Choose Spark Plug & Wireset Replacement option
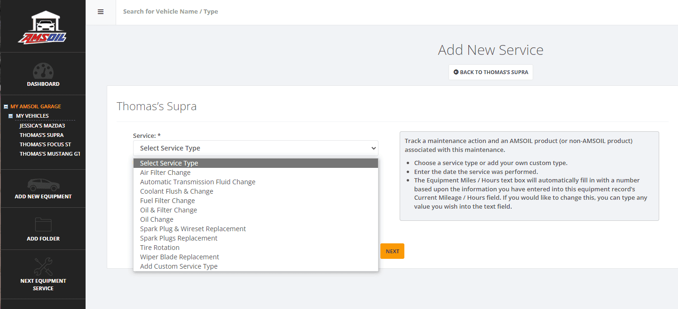678x309 pixels. pyautogui.click(x=256, y=229)
